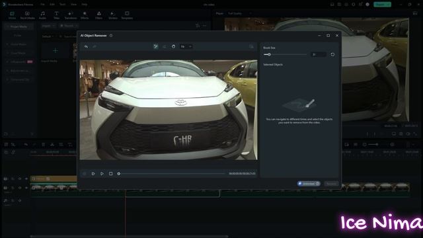423x238 pixels.
Task: Click the stop button in AI Object Remover
Action: 110,173
